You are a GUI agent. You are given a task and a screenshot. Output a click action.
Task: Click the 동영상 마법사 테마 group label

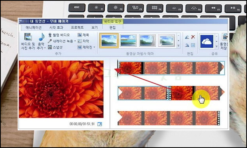140,54
